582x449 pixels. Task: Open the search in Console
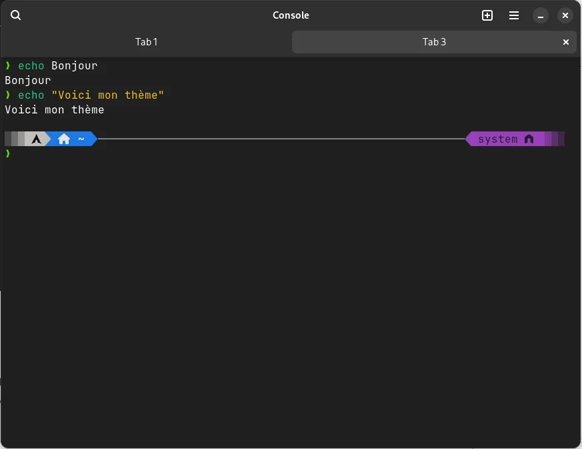click(x=15, y=15)
